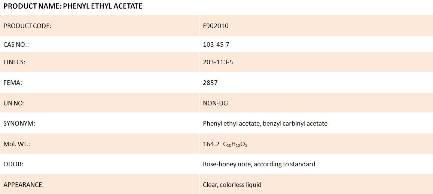433x194 pixels.
Task: Select the FEMA label
Action: [x=13, y=83]
